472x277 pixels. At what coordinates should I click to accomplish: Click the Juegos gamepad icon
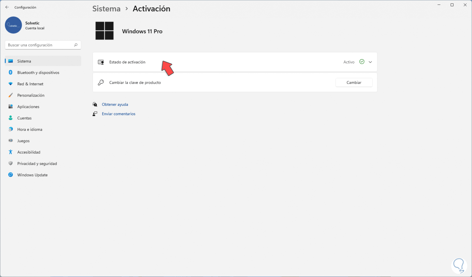click(x=11, y=141)
